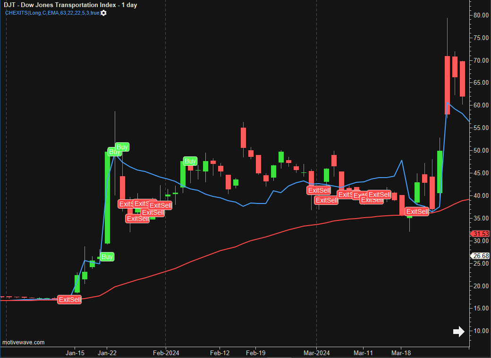Click the 10.00 price axis label
The width and height of the screenshot is (491, 358).
point(481,331)
